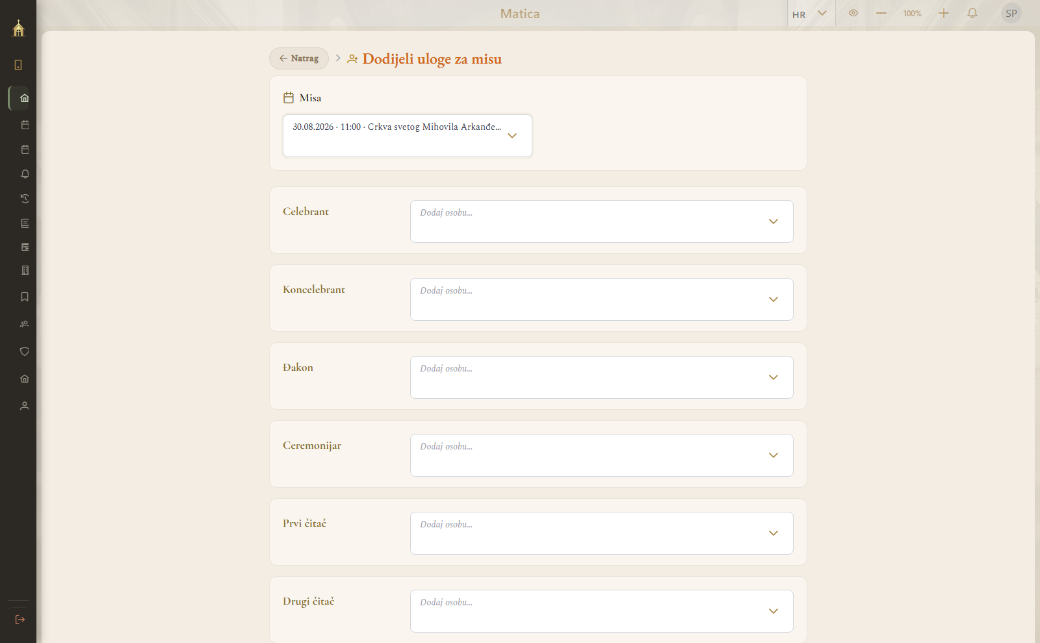Screen dimensions: 1040x643
Task: Click the history arrow icon in the sidebar
Action: coord(25,199)
